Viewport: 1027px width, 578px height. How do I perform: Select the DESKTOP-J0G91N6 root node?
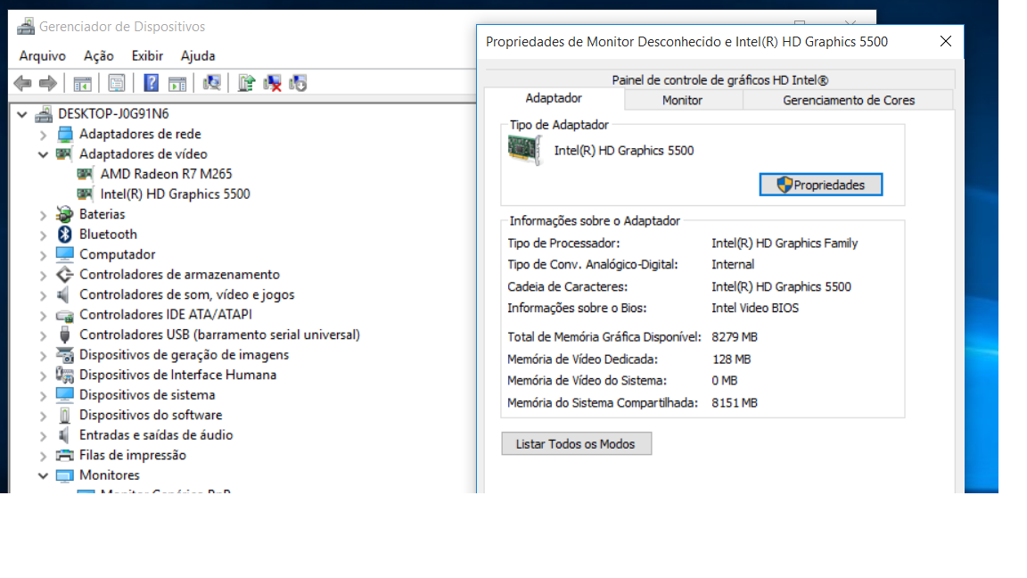point(113,113)
